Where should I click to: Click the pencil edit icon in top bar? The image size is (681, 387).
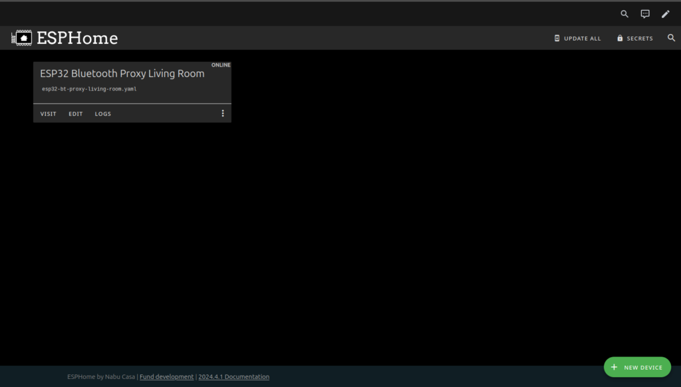pos(665,14)
